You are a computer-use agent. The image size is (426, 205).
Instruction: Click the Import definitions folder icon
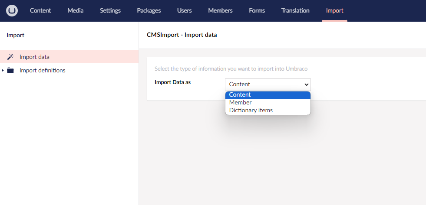(x=10, y=70)
